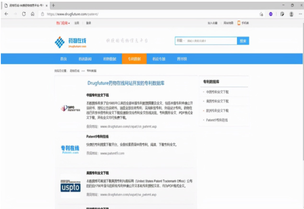Expand search category dropdown beside search box
Image resolution: width=304 pixels, height=209 pixels.
180,41
